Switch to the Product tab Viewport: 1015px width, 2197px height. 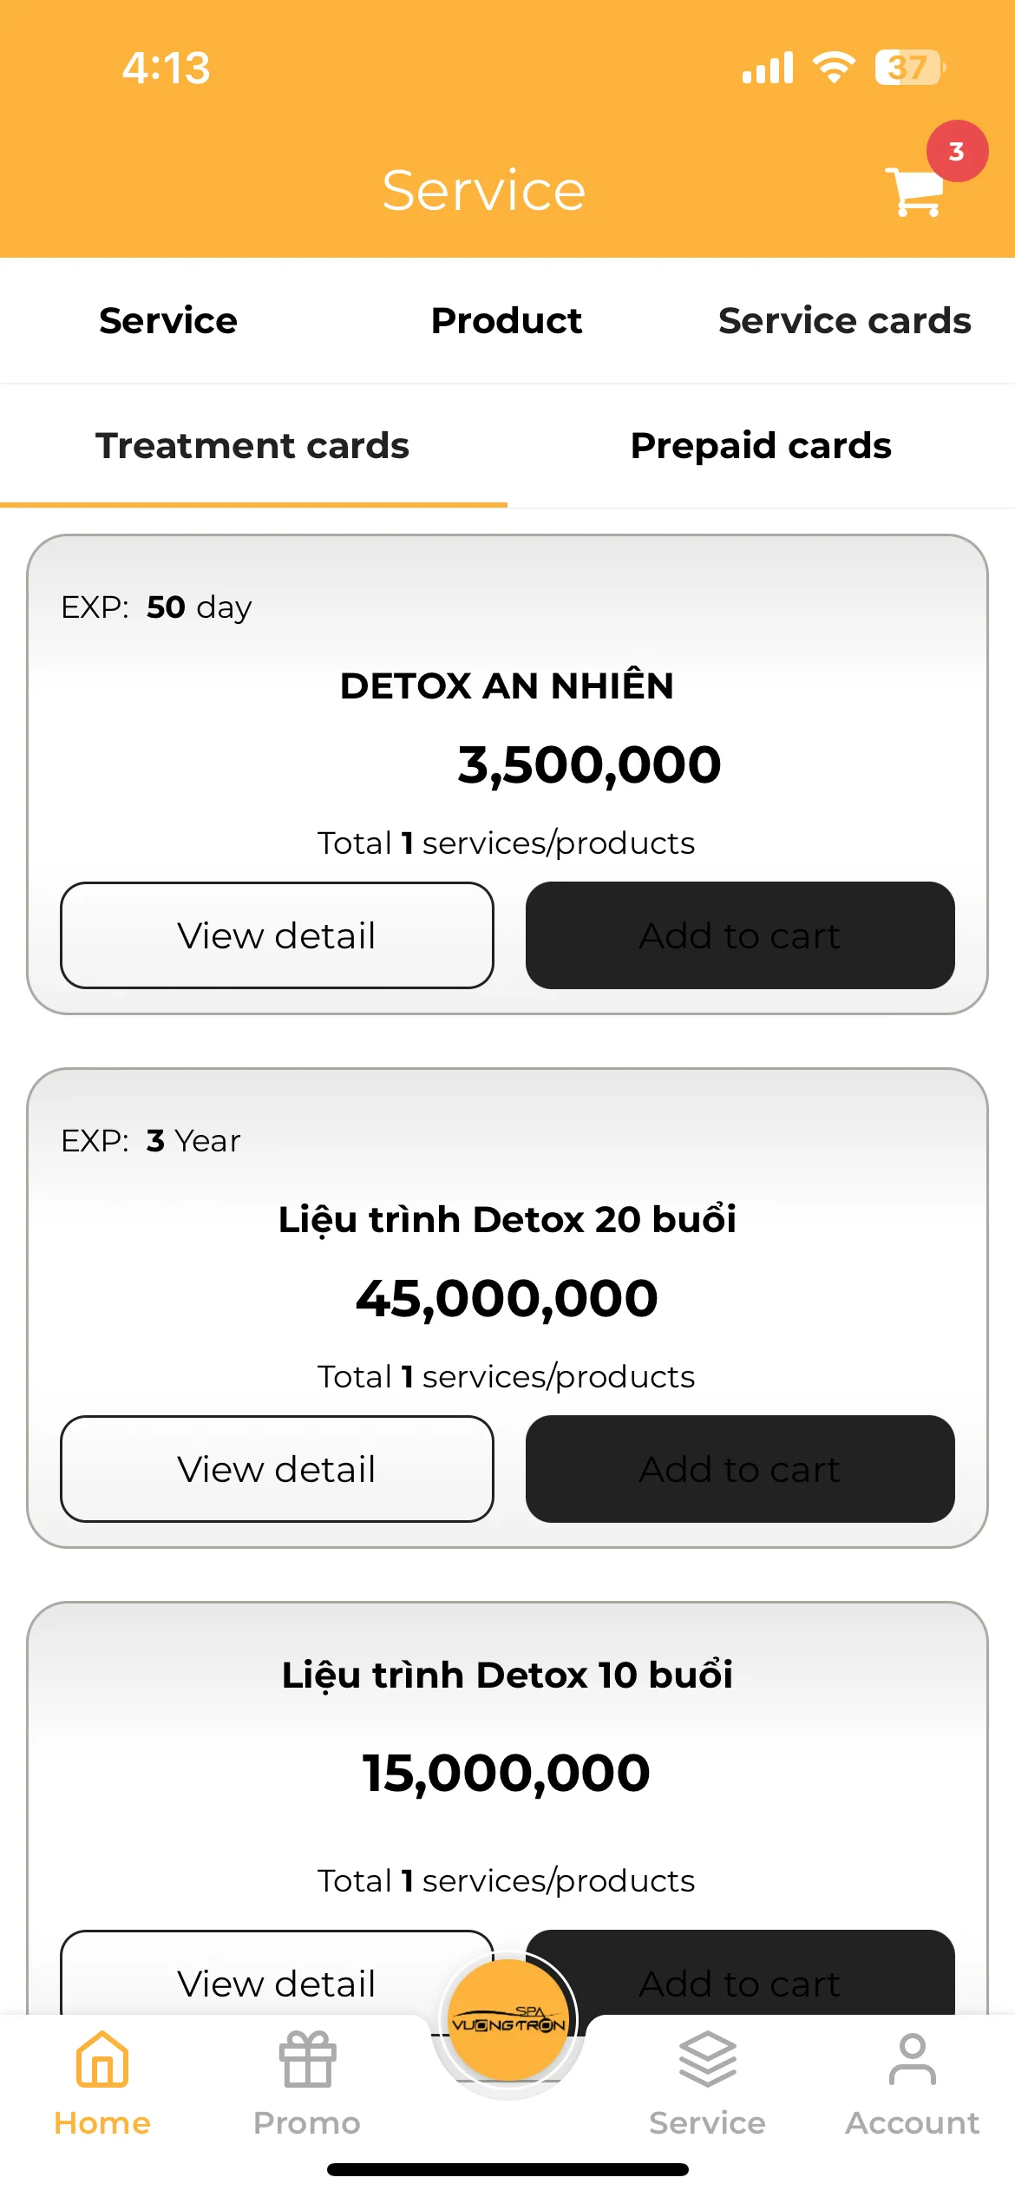pyautogui.click(x=507, y=320)
